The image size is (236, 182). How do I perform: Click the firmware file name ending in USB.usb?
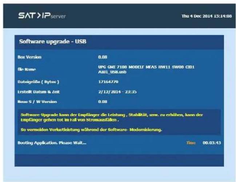click(146, 69)
